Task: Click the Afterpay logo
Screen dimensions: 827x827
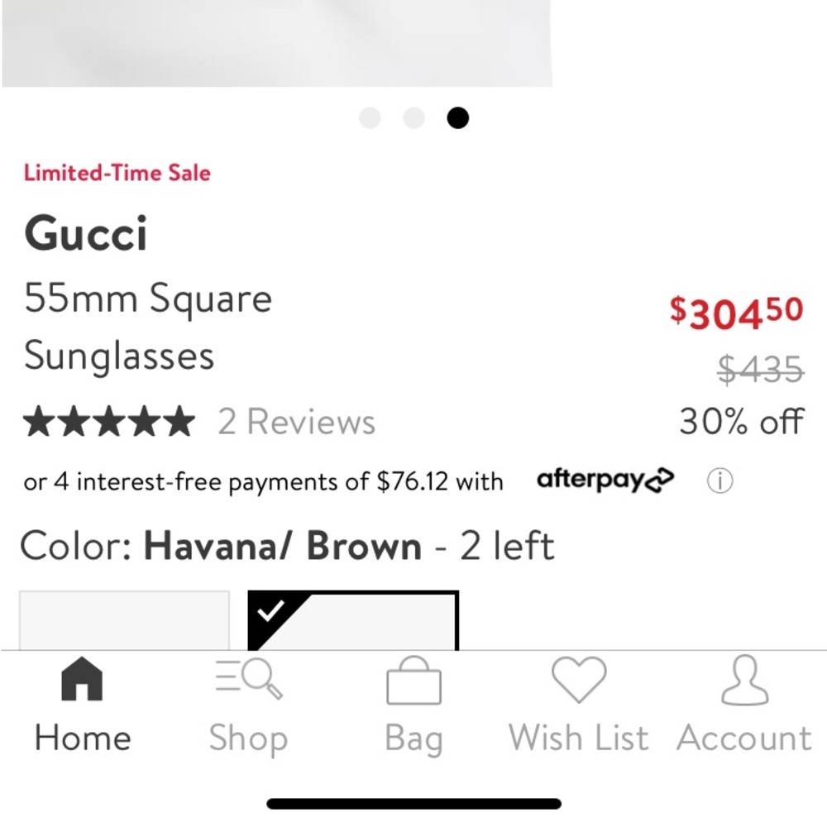Action: coord(607,480)
